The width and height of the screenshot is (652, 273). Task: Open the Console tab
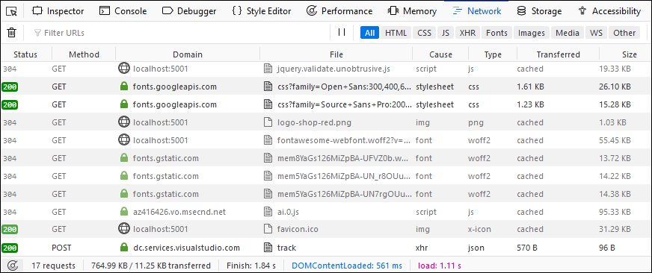click(x=123, y=11)
